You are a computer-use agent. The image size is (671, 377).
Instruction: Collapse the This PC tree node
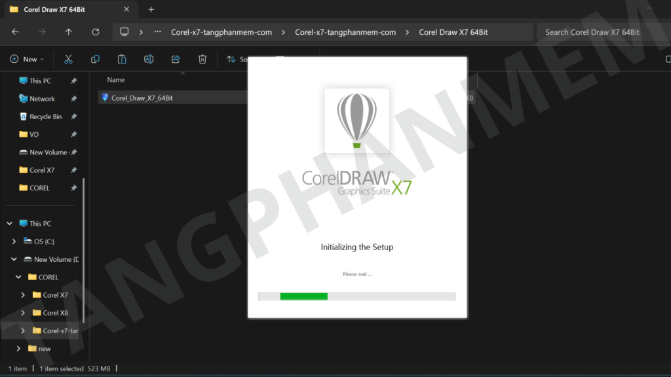coord(10,224)
